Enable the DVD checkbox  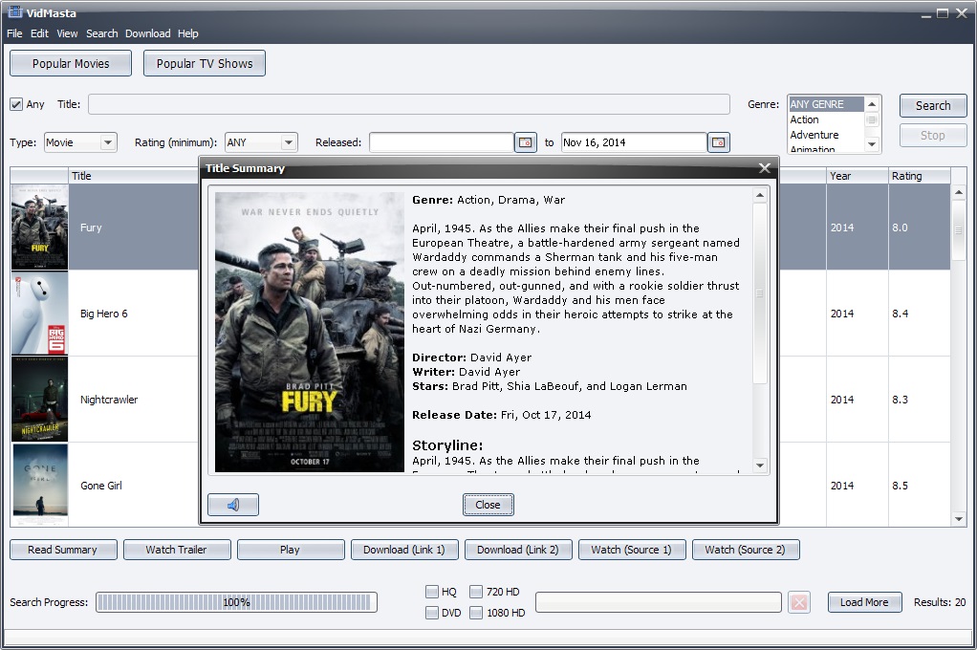tap(432, 613)
